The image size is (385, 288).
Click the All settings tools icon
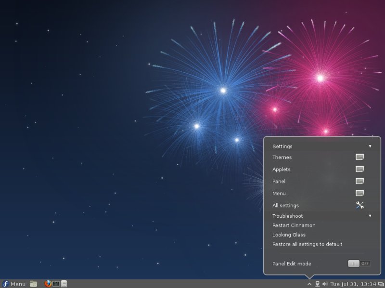coord(359,205)
